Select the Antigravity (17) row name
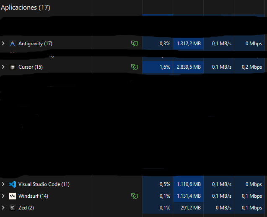Viewport: 267px width, 217px height. [x=35, y=44]
